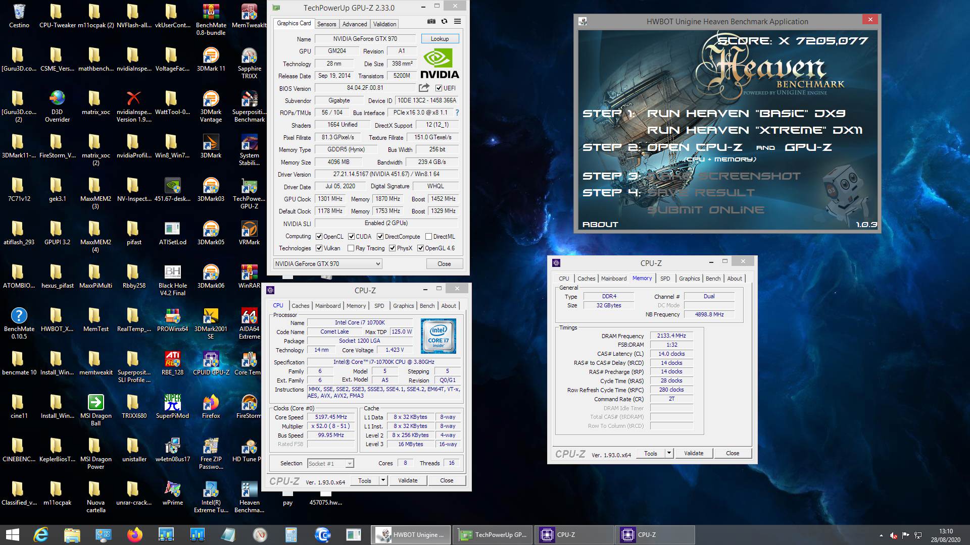The height and width of the screenshot is (545, 970).
Task: Toggle Ray Tracing checkbox
Action: point(351,248)
